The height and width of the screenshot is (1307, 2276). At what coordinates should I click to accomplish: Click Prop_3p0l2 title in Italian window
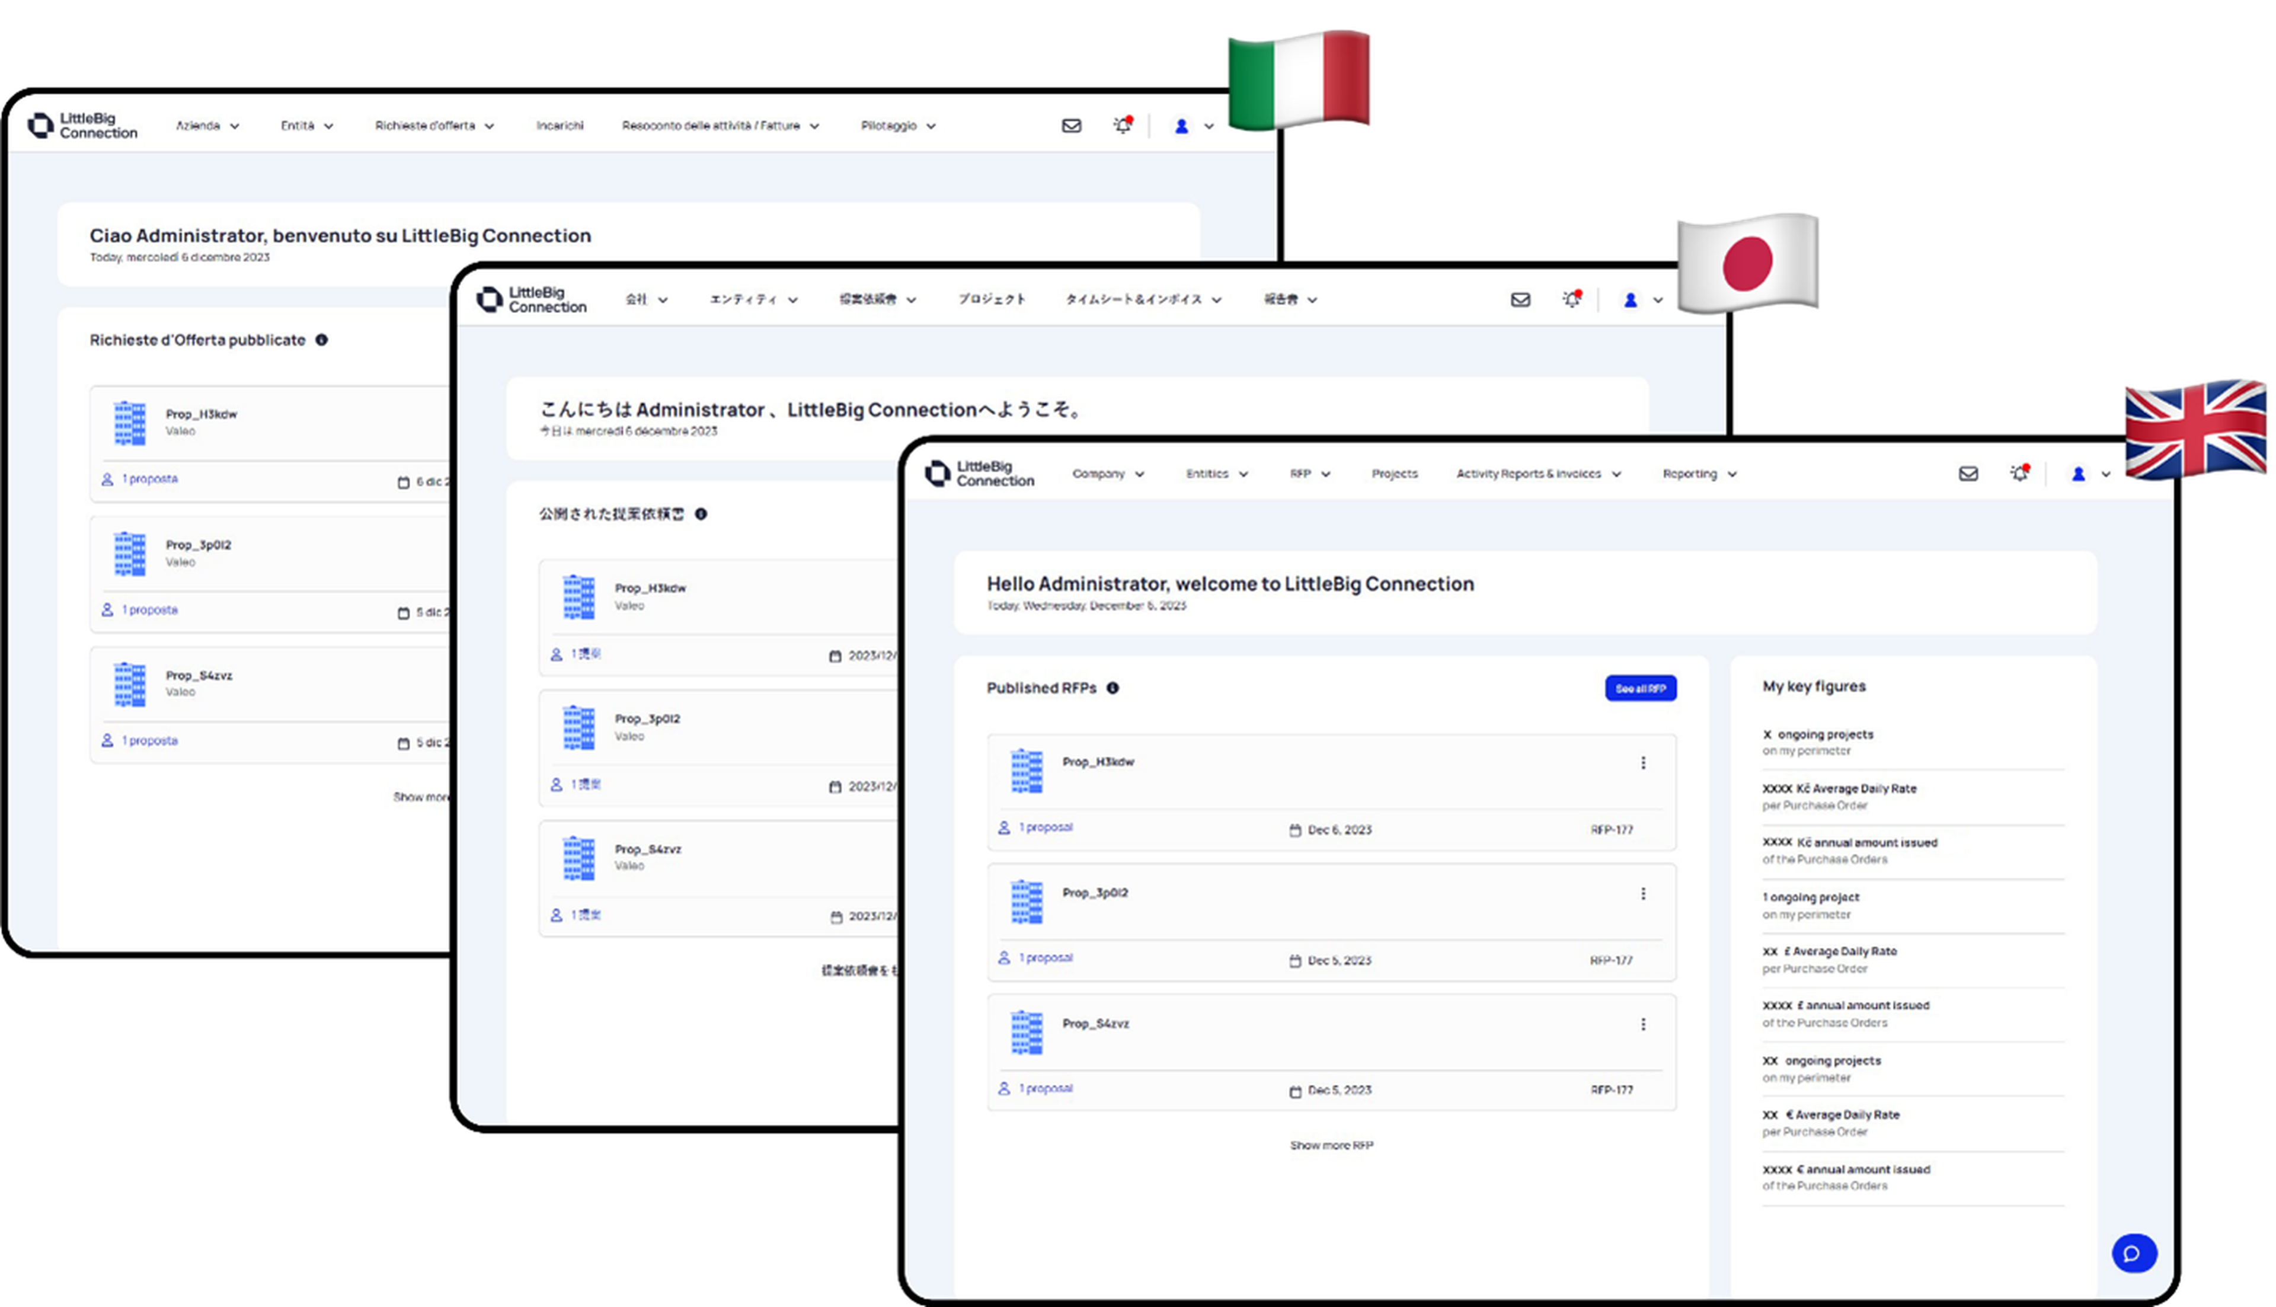197,545
